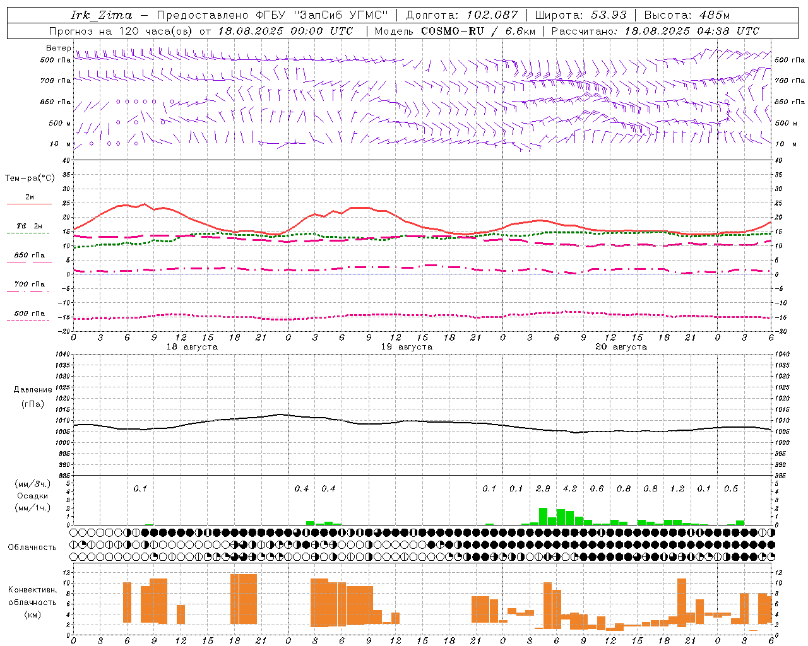This screenshot has width=808, height=646.
Task: Click the (мм/3ч.) precipitation unit label
Action: pyautogui.click(x=32, y=484)
